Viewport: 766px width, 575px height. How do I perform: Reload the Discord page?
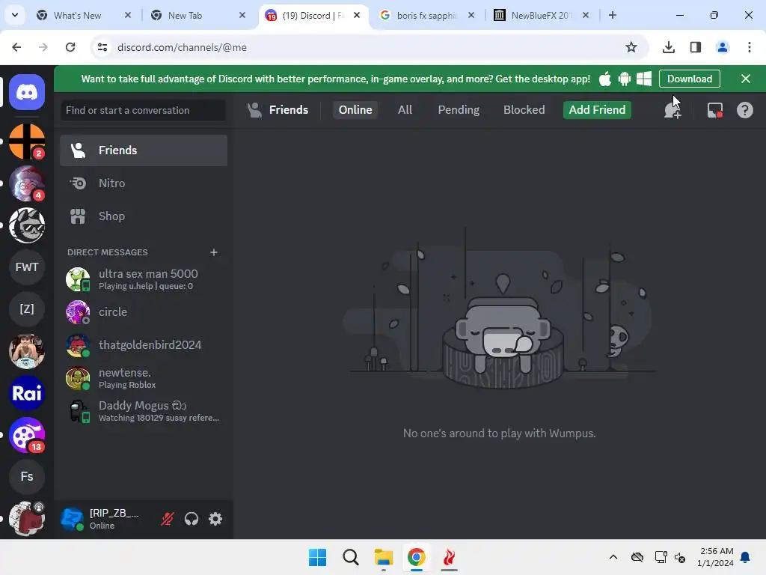tap(70, 47)
